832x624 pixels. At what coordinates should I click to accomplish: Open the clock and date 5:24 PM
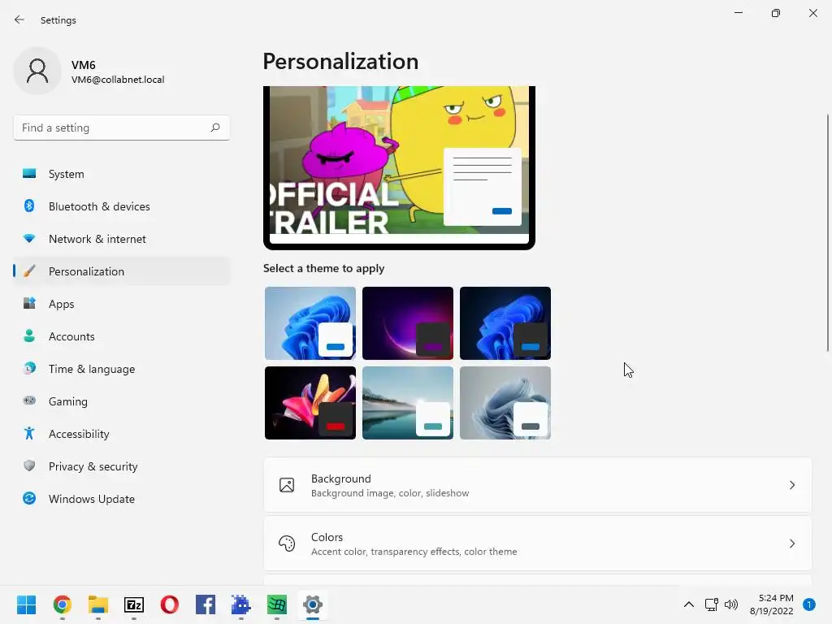coord(772,604)
